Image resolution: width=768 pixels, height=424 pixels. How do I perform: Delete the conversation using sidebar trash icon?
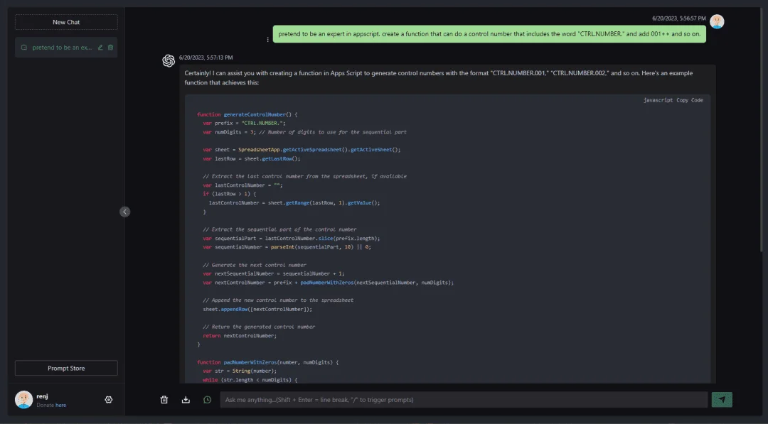(110, 48)
